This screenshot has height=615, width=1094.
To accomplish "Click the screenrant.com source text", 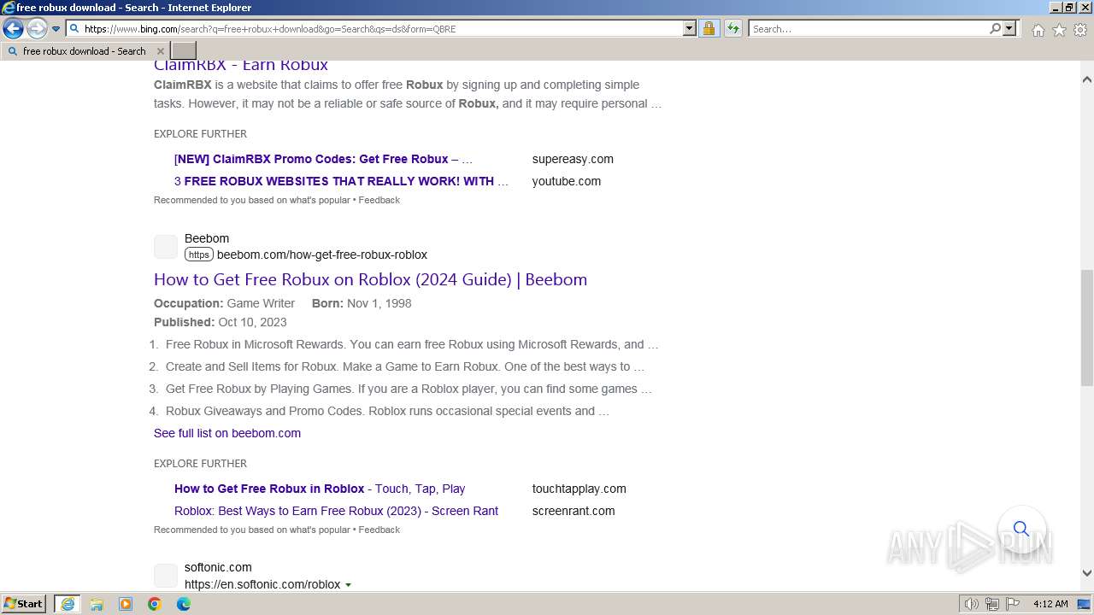I will click(x=573, y=511).
